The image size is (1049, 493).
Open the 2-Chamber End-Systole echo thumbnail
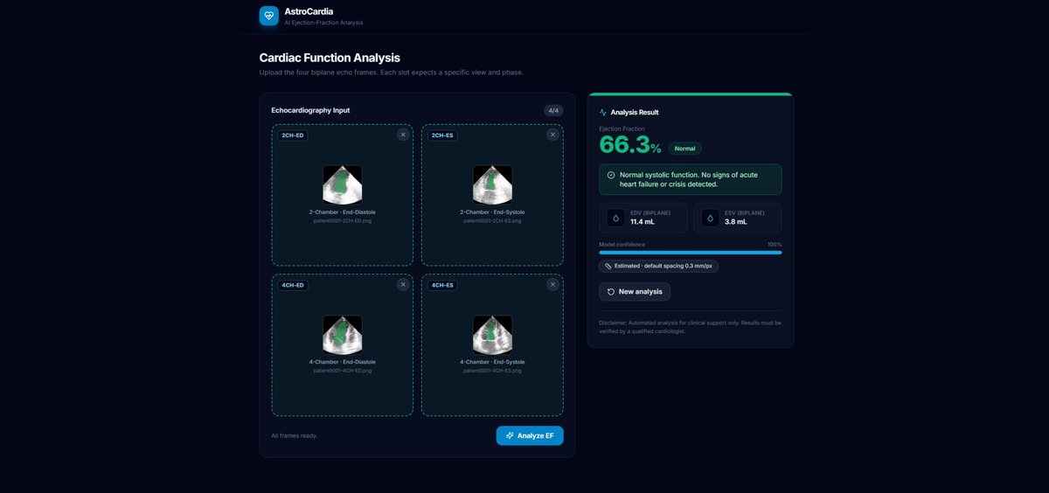pyautogui.click(x=492, y=185)
